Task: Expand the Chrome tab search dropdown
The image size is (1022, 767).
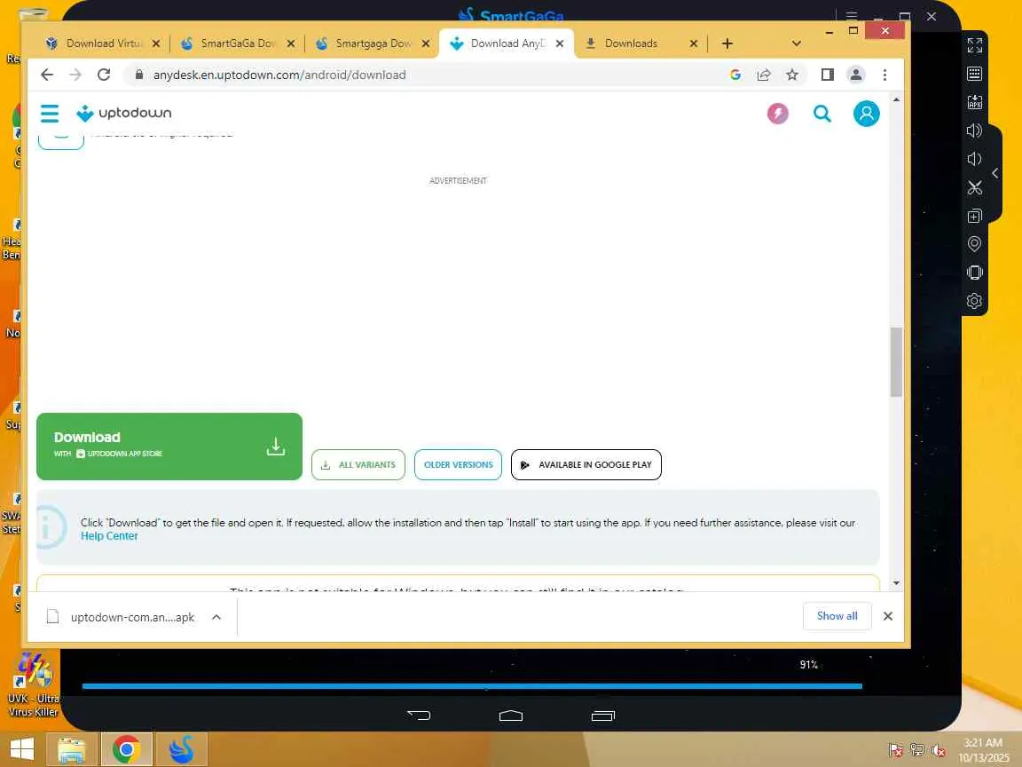Action: coord(797,43)
